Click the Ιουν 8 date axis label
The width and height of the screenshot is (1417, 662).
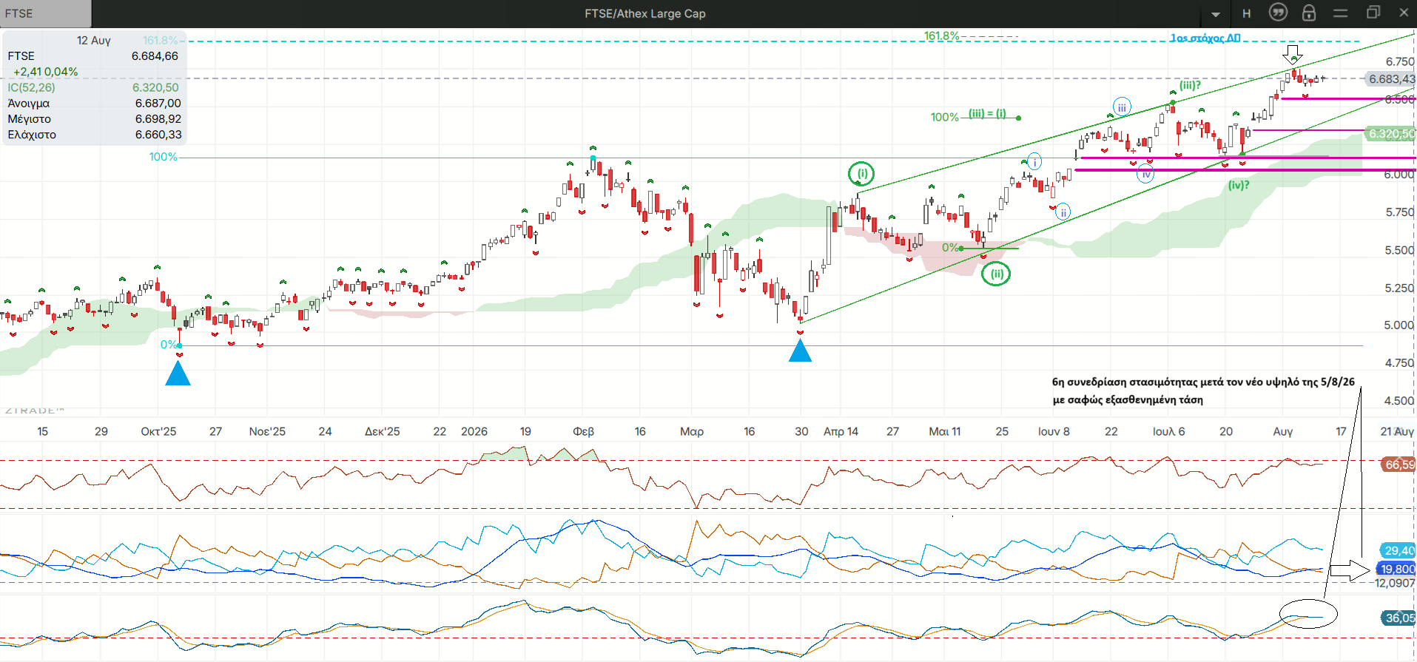1054,431
